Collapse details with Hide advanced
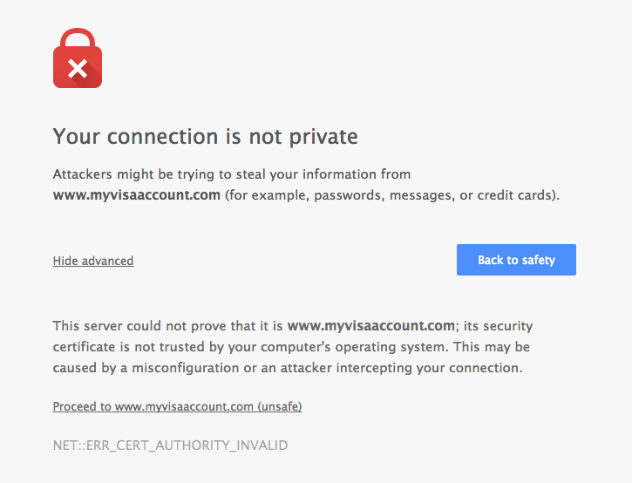Image resolution: width=632 pixels, height=483 pixels. pos(93,261)
